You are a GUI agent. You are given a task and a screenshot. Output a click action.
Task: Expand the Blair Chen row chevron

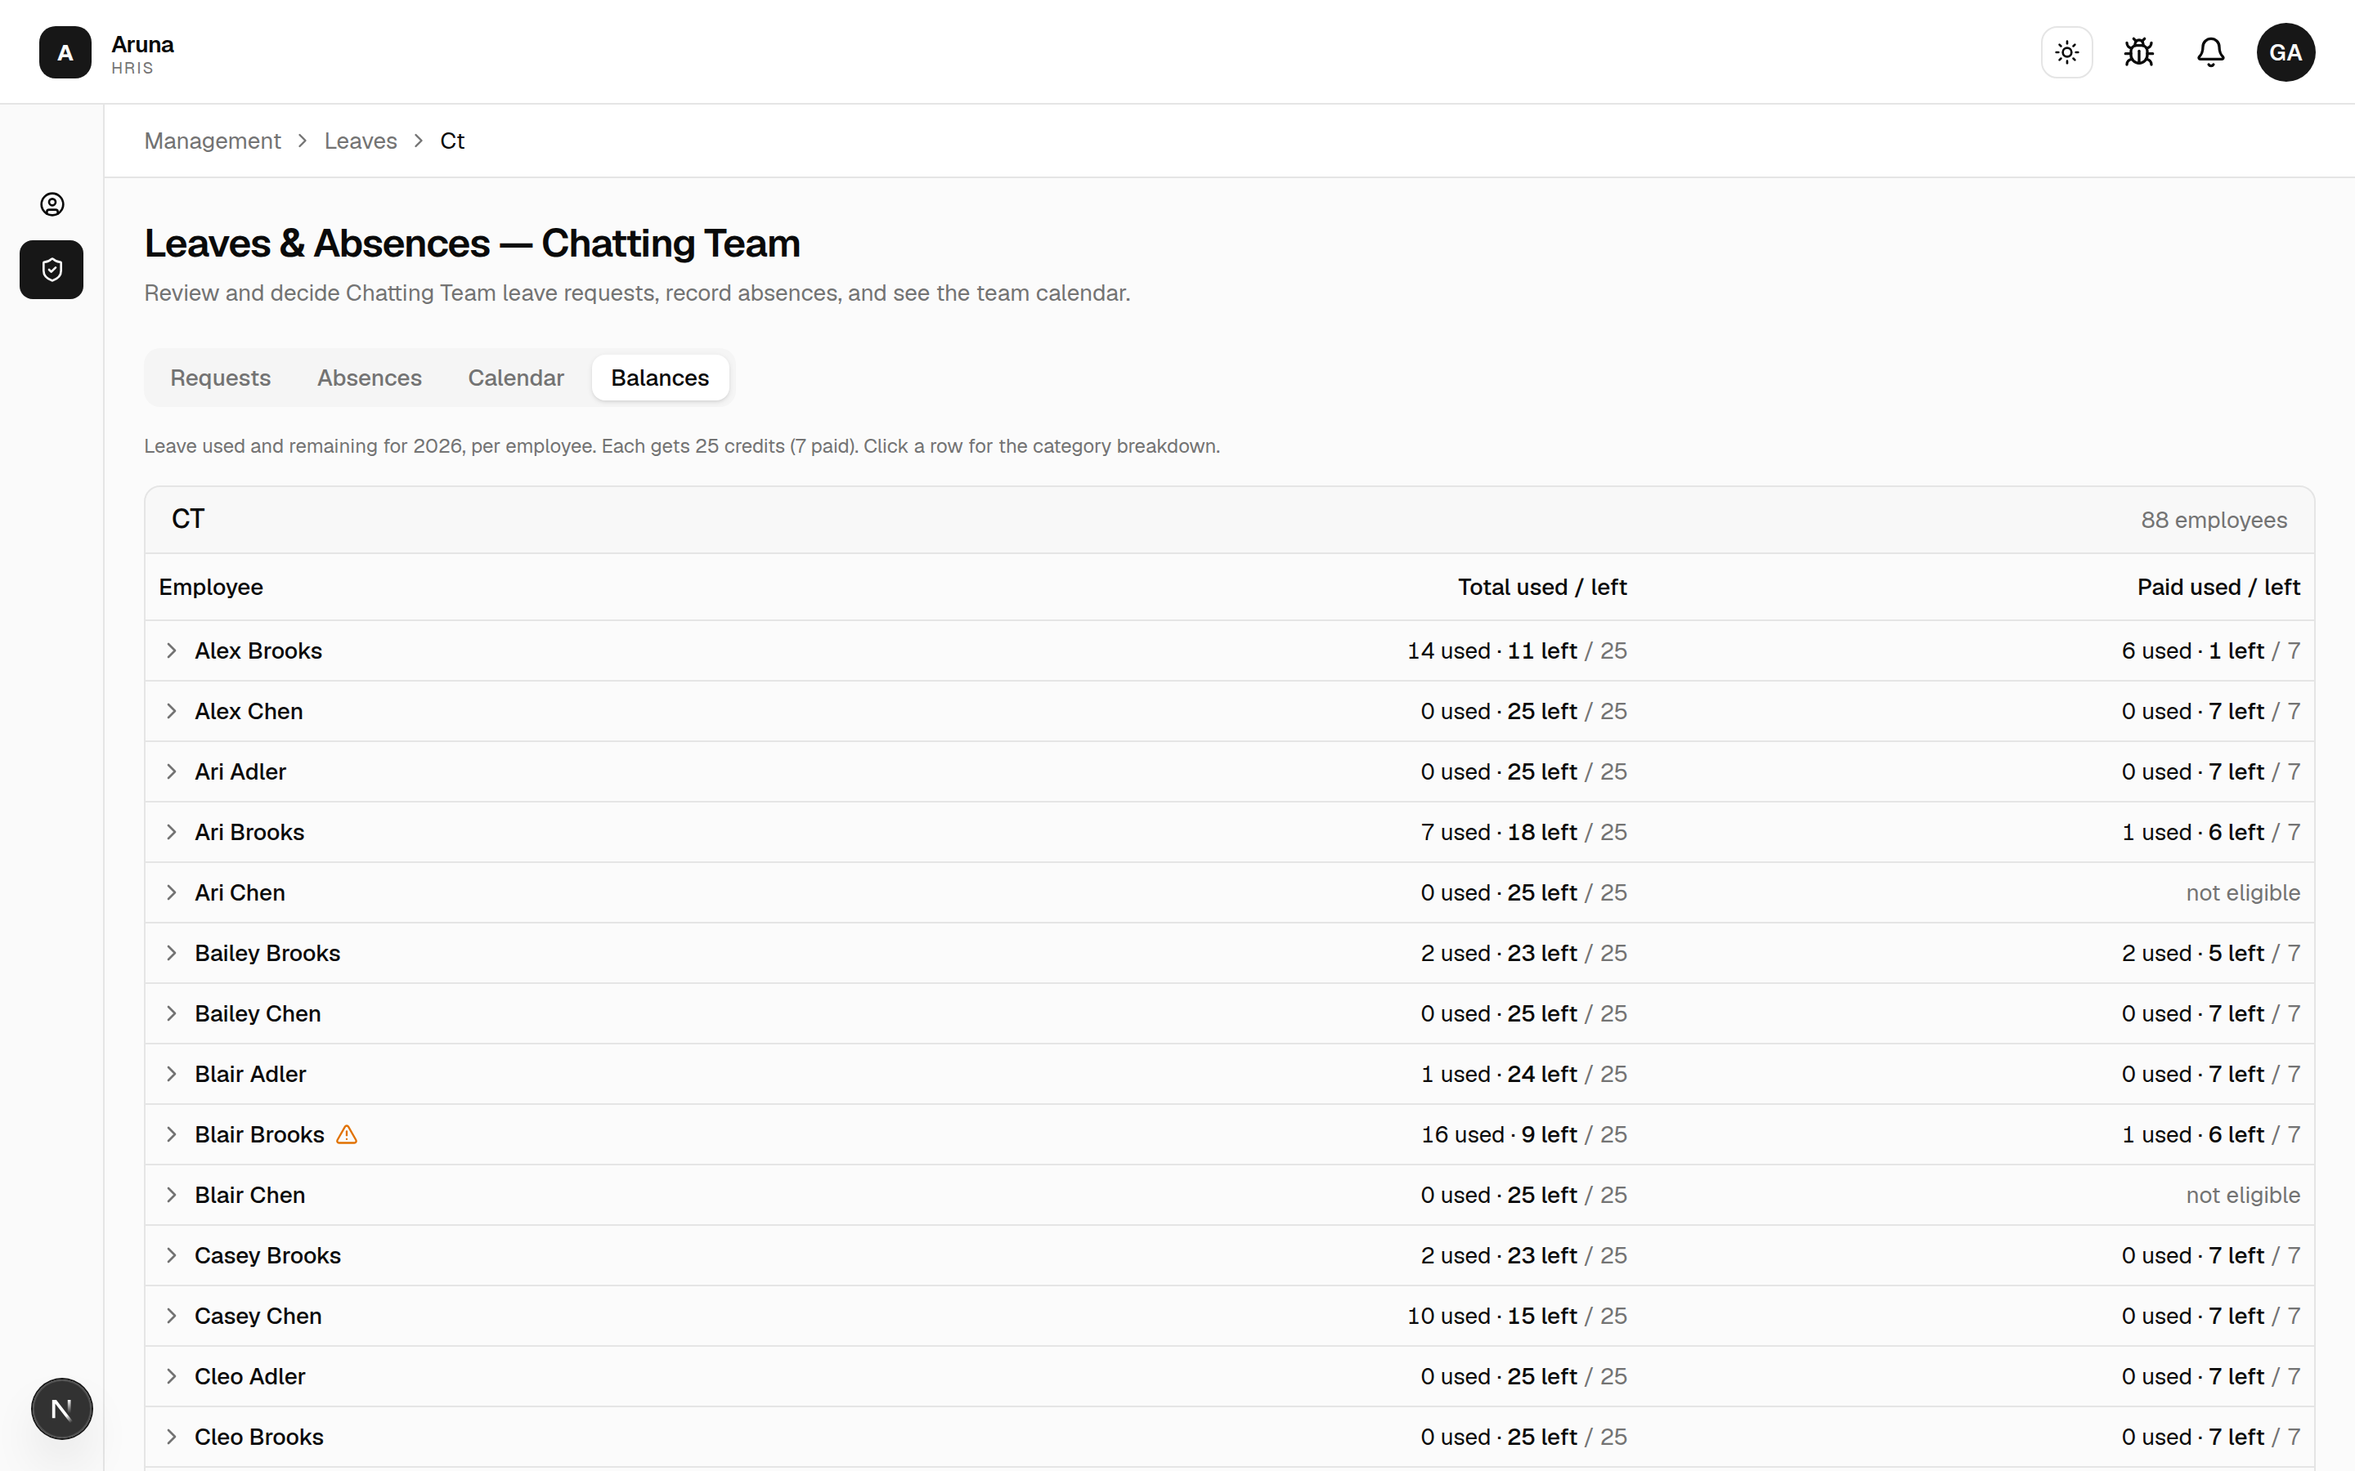[x=171, y=1195]
